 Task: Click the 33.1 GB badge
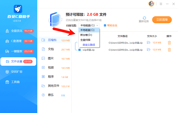[28, 41]
